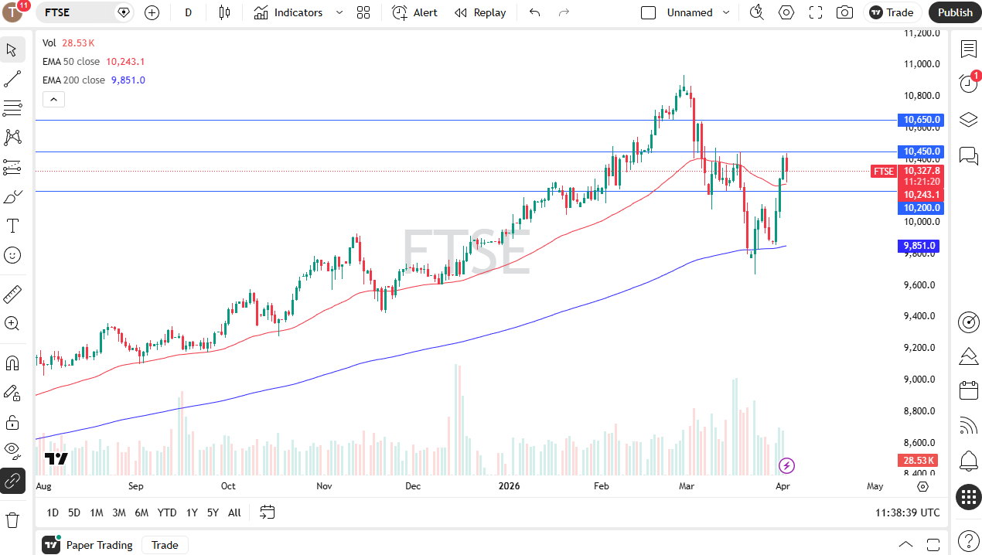This screenshot has width=982, height=555.
Task: Open the quick search tool
Action: point(757,12)
